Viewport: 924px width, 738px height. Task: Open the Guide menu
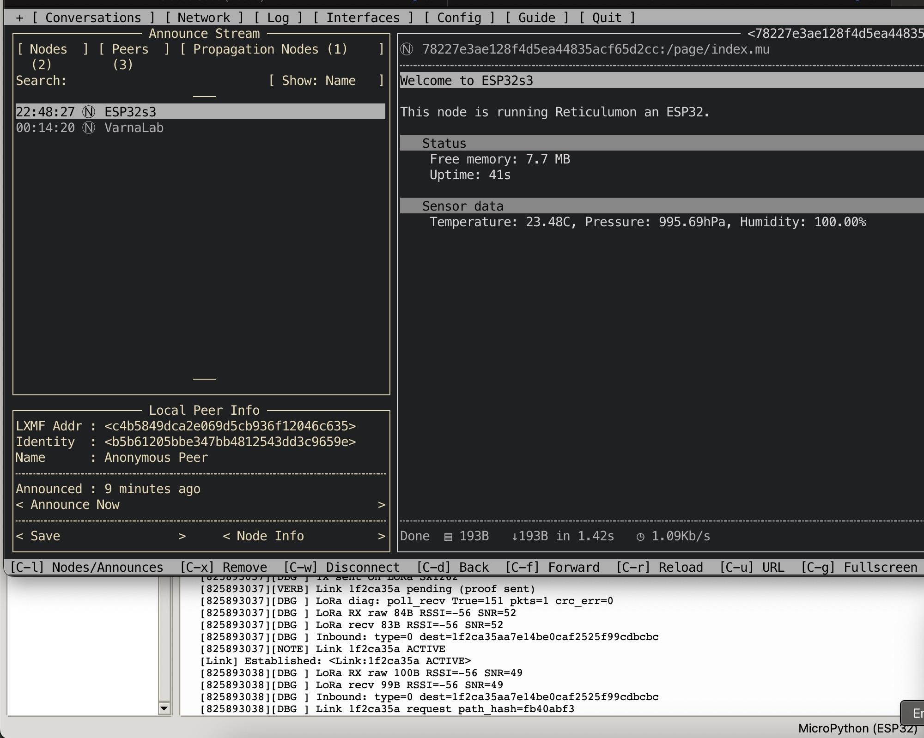[536, 18]
